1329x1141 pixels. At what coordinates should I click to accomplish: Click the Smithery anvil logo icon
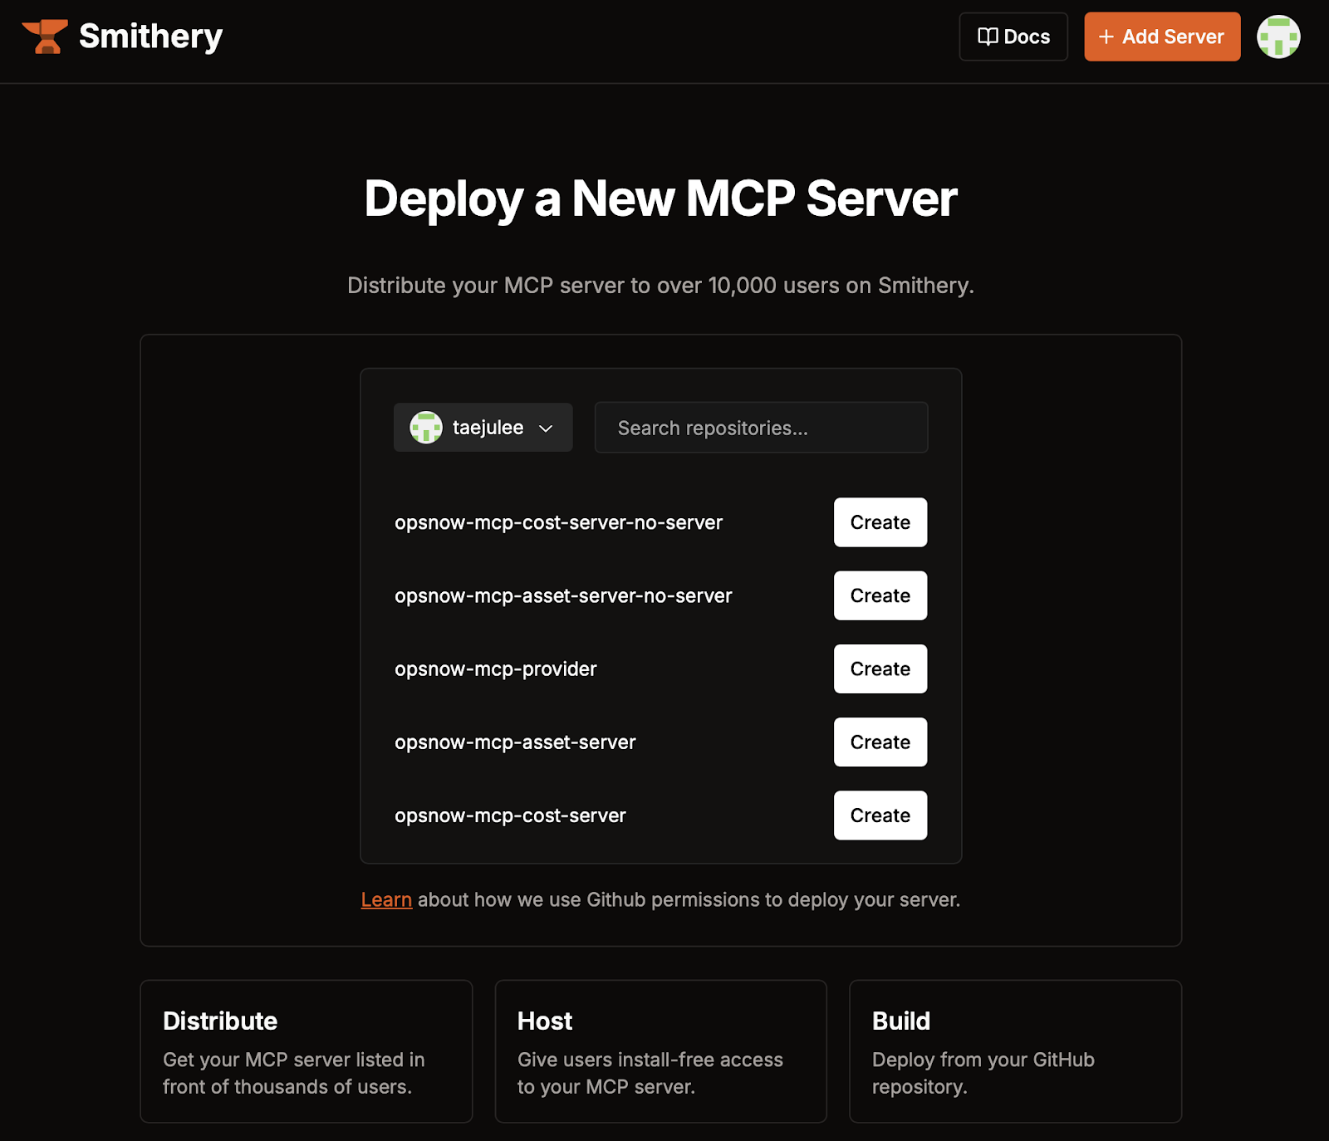click(x=44, y=37)
